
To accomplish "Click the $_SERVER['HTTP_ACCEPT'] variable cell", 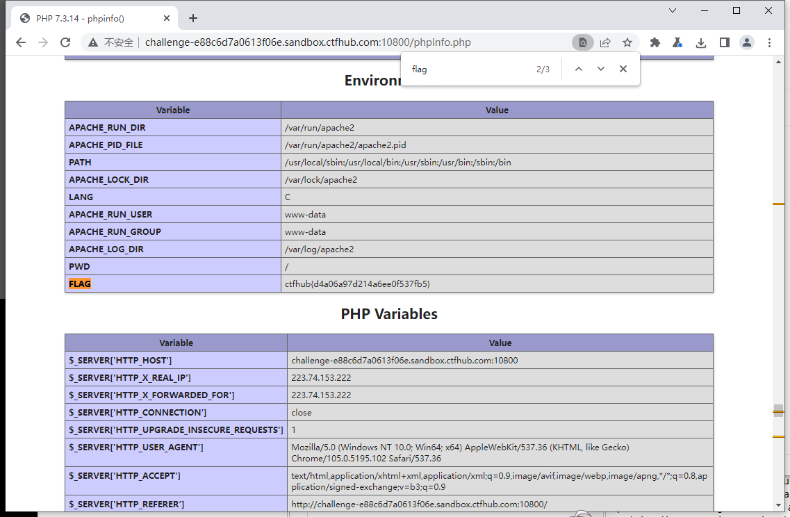I will coord(176,481).
